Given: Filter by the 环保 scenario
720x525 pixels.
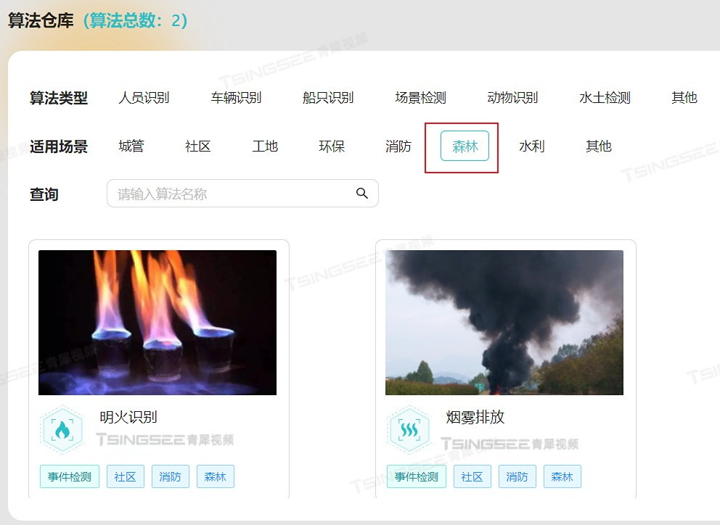Looking at the screenshot, I should point(332,146).
